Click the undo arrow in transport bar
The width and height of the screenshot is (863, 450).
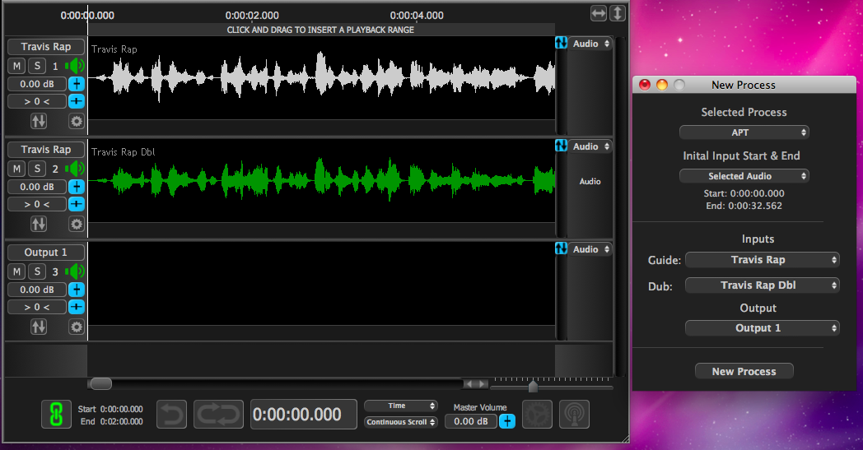[171, 414]
